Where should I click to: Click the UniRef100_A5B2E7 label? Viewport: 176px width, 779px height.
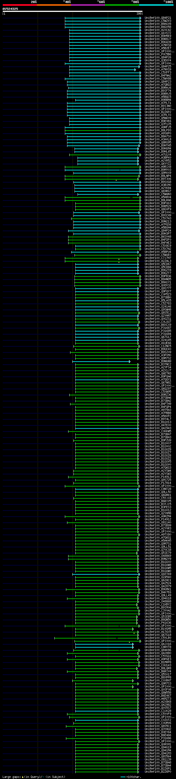[x=158, y=48]
